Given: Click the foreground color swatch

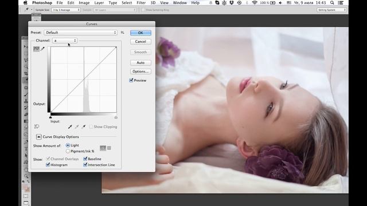Looking at the screenshot, I should point(25,187).
